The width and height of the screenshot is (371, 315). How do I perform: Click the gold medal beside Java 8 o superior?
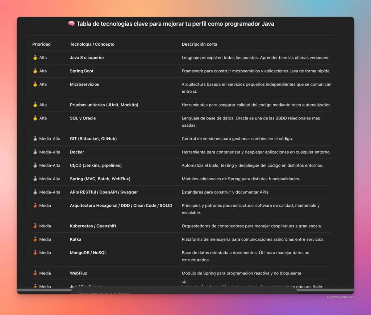[x=35, y=58]
